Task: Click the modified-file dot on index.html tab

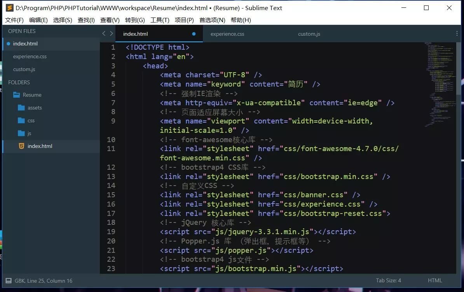Action: click(x=193, y=34)
